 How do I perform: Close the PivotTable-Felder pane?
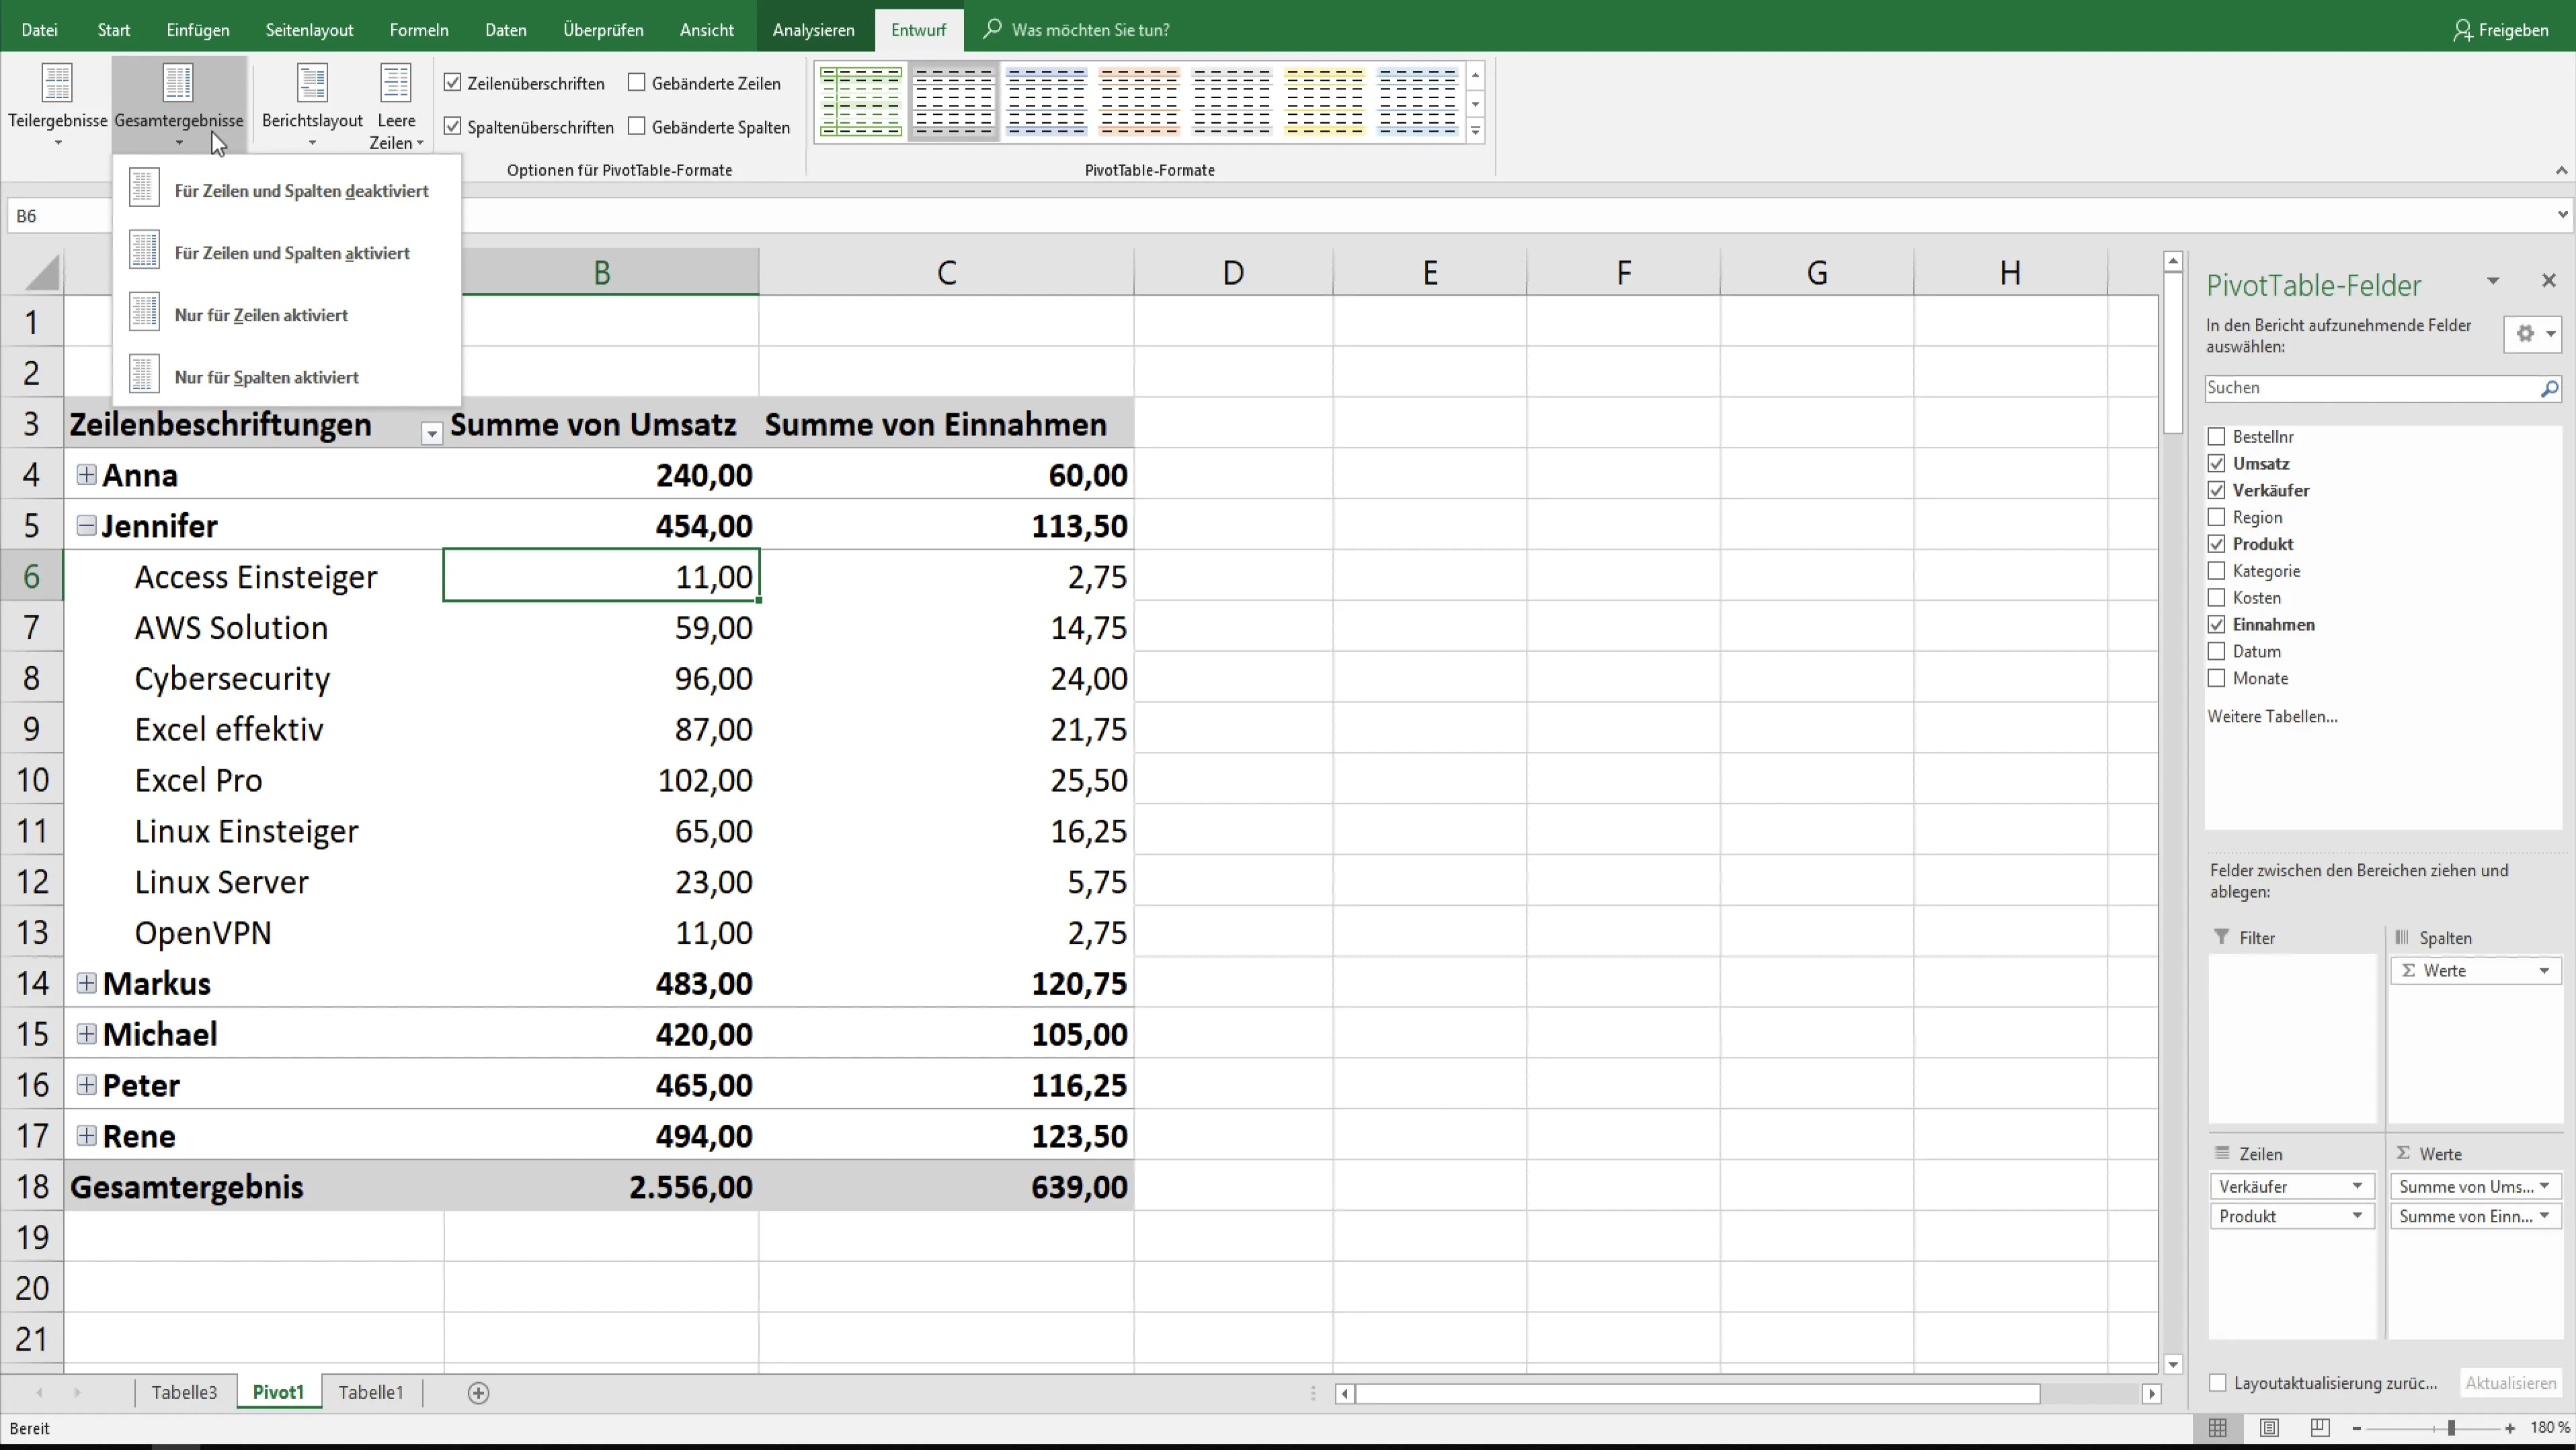click(x=2548, y=281)
